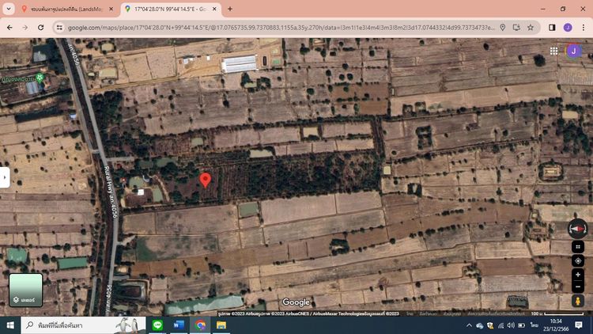Open the tab search dropdown arrow

[x=9, y=9]
